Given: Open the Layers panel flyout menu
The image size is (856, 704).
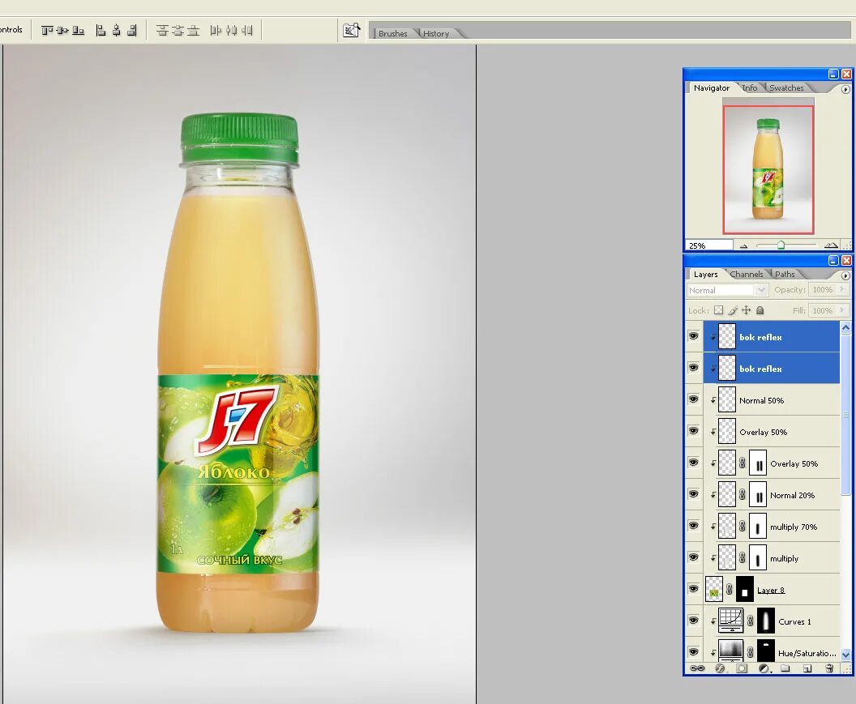Looking at the screenshot, I should click(x=845, y=275).
